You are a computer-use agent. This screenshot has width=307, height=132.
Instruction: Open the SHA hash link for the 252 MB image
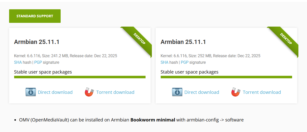[x=164, y=62]
